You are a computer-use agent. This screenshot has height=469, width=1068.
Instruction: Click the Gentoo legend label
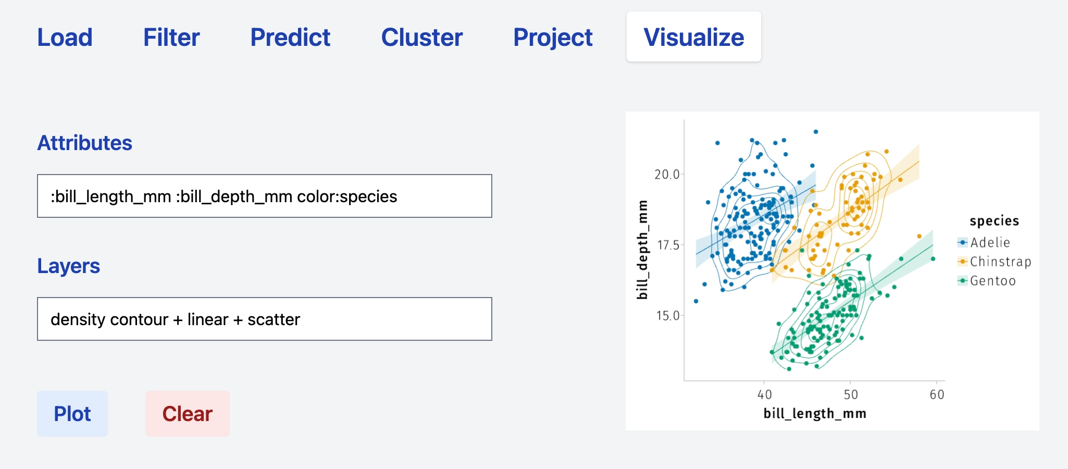[x=992, y=281]
